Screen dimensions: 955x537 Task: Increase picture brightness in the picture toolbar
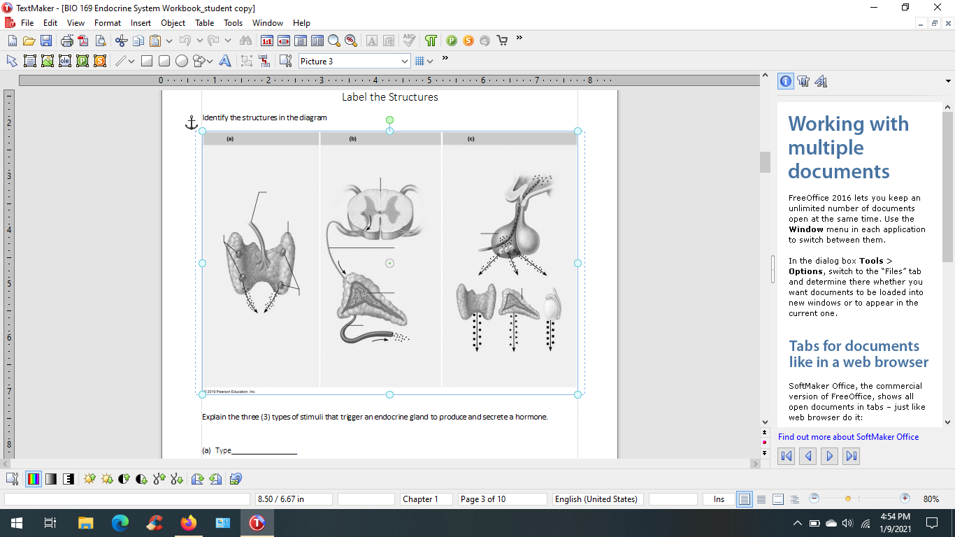89,479
